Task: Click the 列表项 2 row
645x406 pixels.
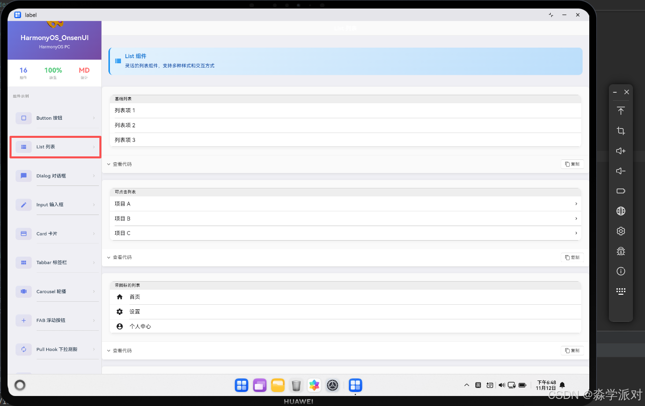Action: tap(345, 125)
